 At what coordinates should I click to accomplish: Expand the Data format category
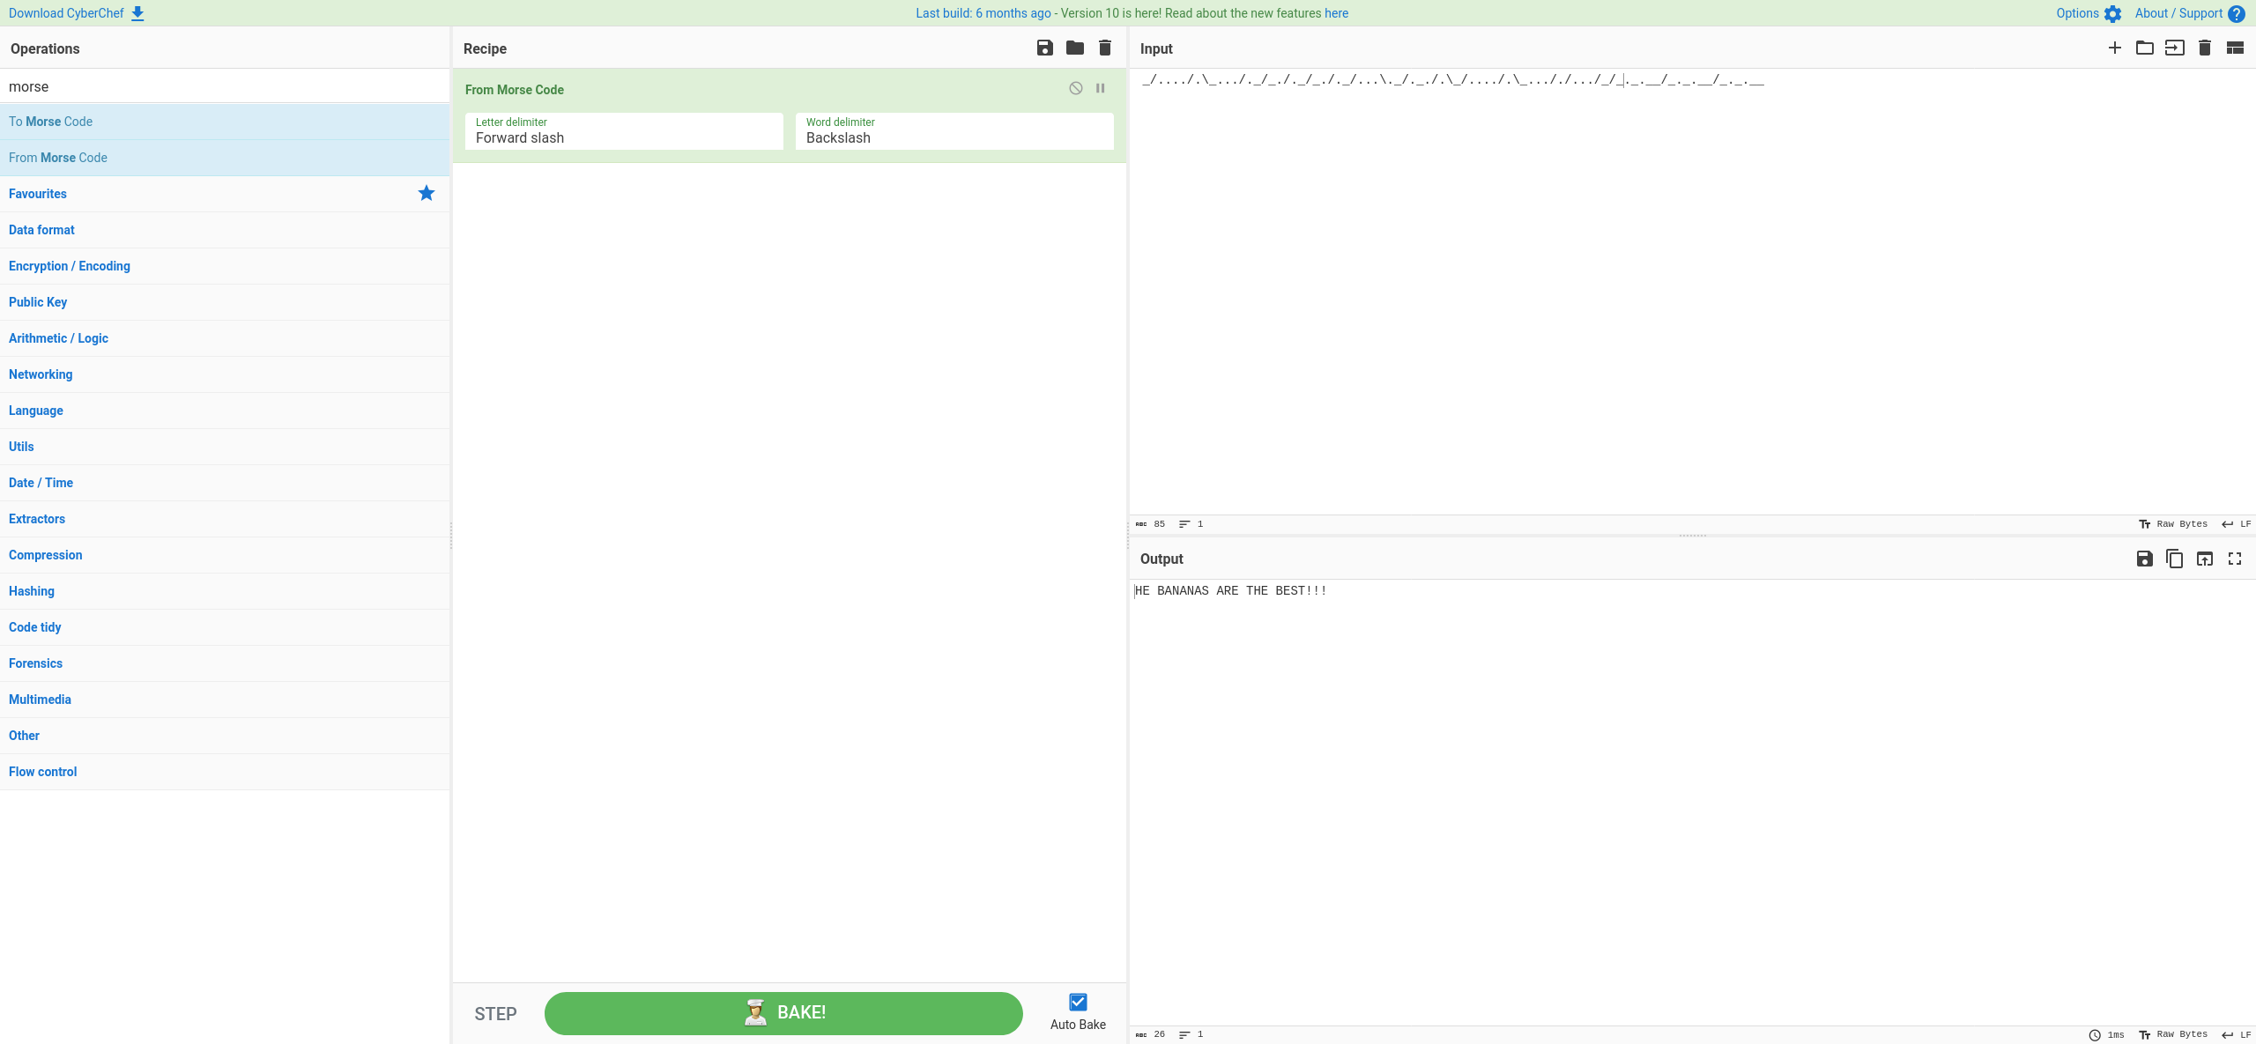(41, 230)
